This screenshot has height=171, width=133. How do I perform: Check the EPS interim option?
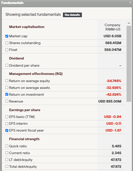coord(7,124)
